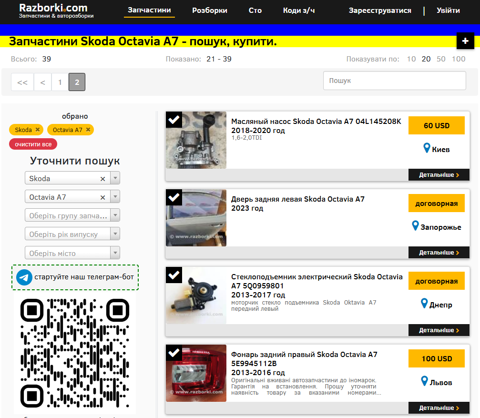Remove the Skoda filter tag with its x
This screenshot has width=480, height=418.
[38, 130]
